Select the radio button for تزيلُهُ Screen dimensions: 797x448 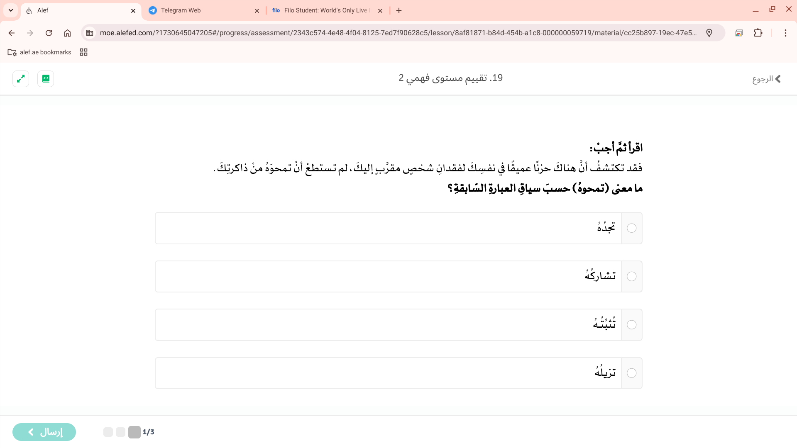pyautogui.click(x=631, y=373)
